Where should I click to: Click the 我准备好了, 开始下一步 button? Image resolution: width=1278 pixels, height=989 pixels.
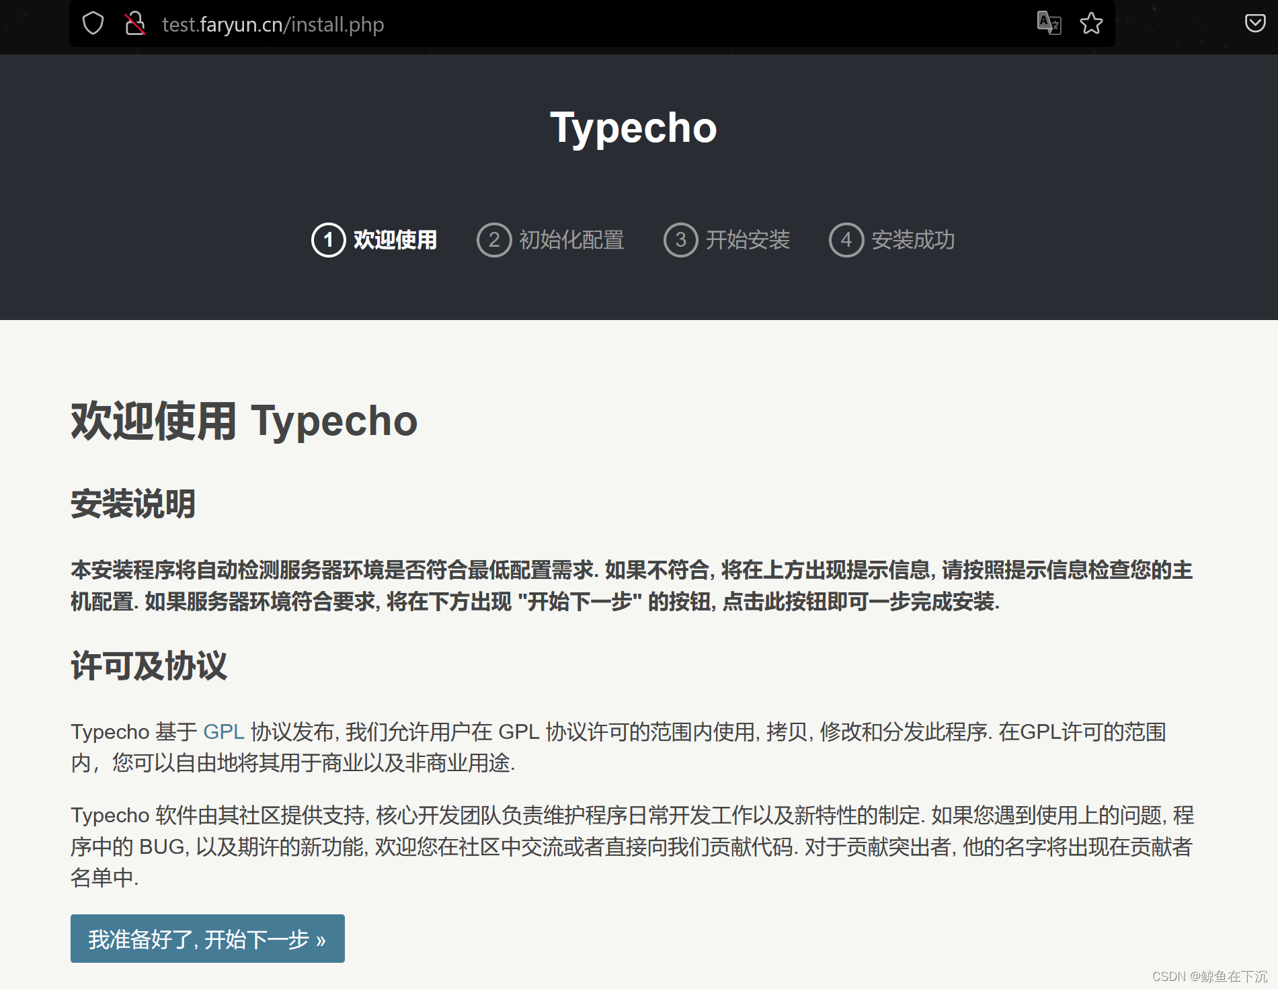pos(208,939)
